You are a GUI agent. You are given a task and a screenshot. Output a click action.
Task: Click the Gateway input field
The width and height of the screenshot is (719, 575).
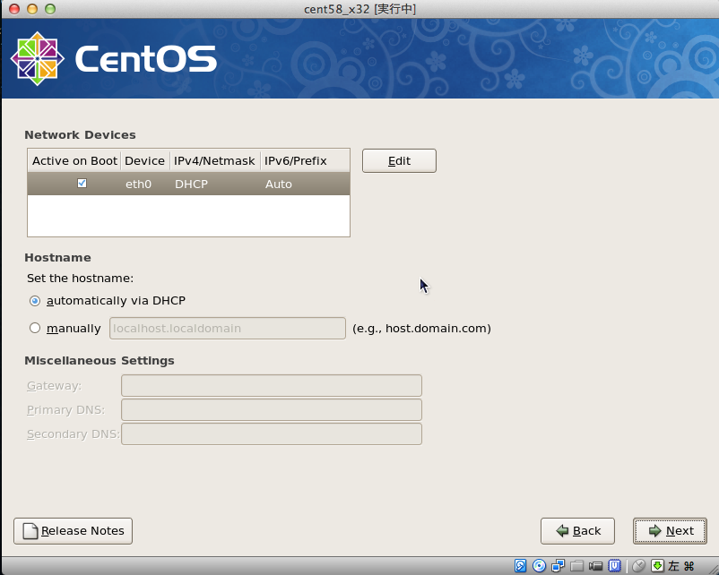(x=272, y=385)
